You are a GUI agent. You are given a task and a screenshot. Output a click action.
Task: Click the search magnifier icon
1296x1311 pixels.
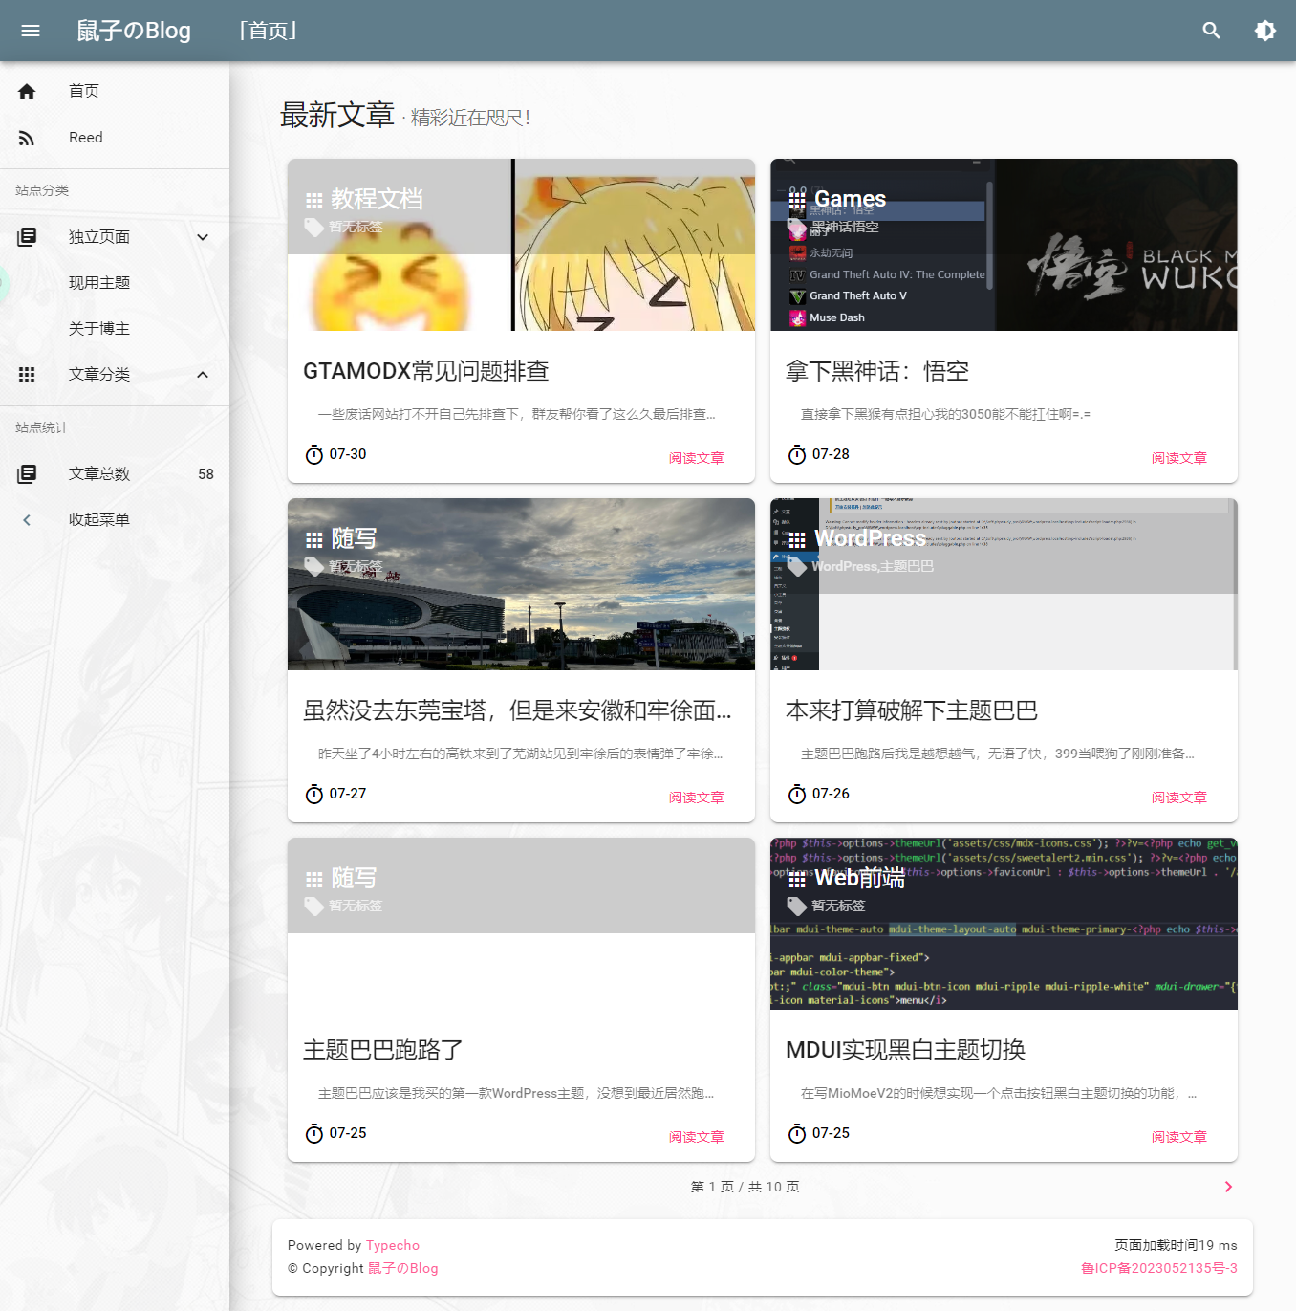(1211, 31)
